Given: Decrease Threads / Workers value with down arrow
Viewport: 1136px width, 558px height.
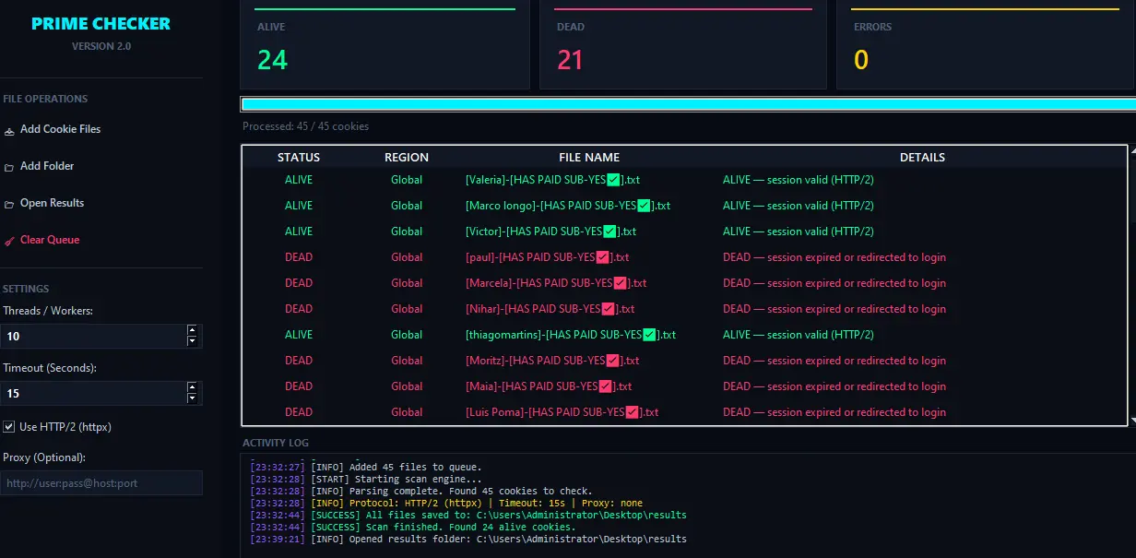Looking at the screenshot, I should (192, 342).
